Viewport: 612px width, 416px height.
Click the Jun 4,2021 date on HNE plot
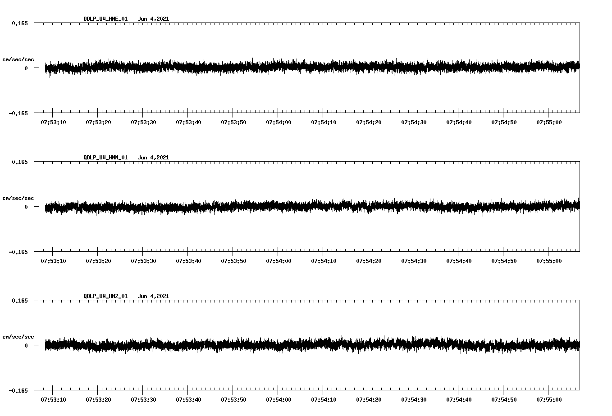(153, 19)
